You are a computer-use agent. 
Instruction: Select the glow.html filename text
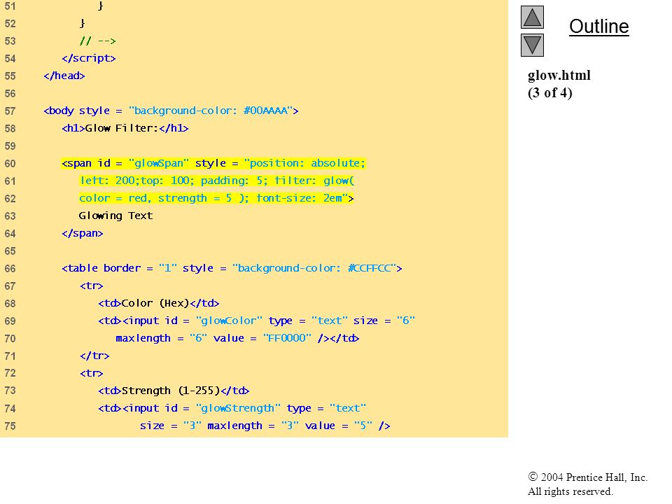(x=559, y=76)
